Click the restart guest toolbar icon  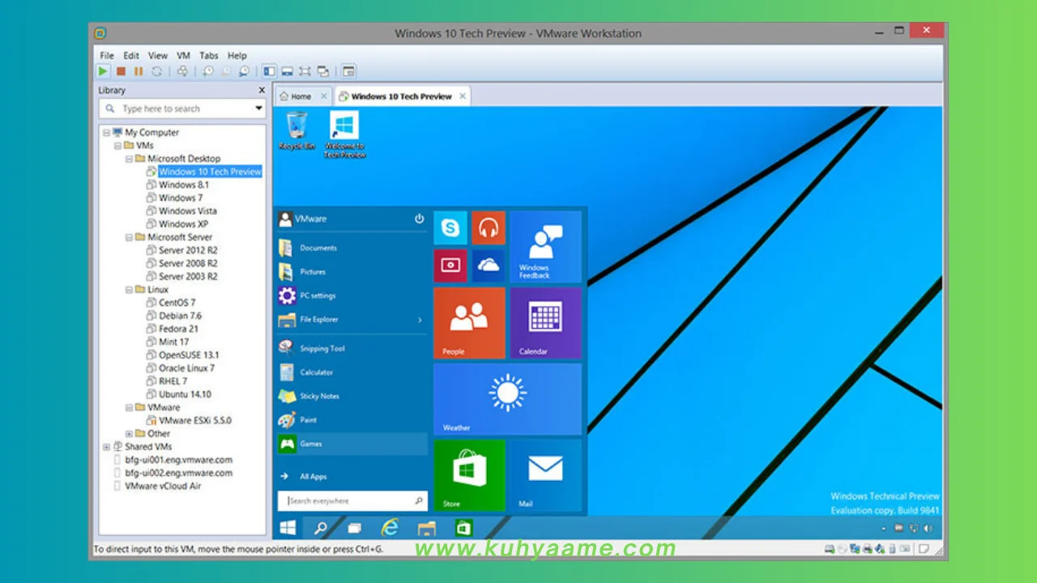(156, 71)
